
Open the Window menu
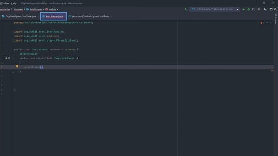pyautogui.click(x=4, y=3)
